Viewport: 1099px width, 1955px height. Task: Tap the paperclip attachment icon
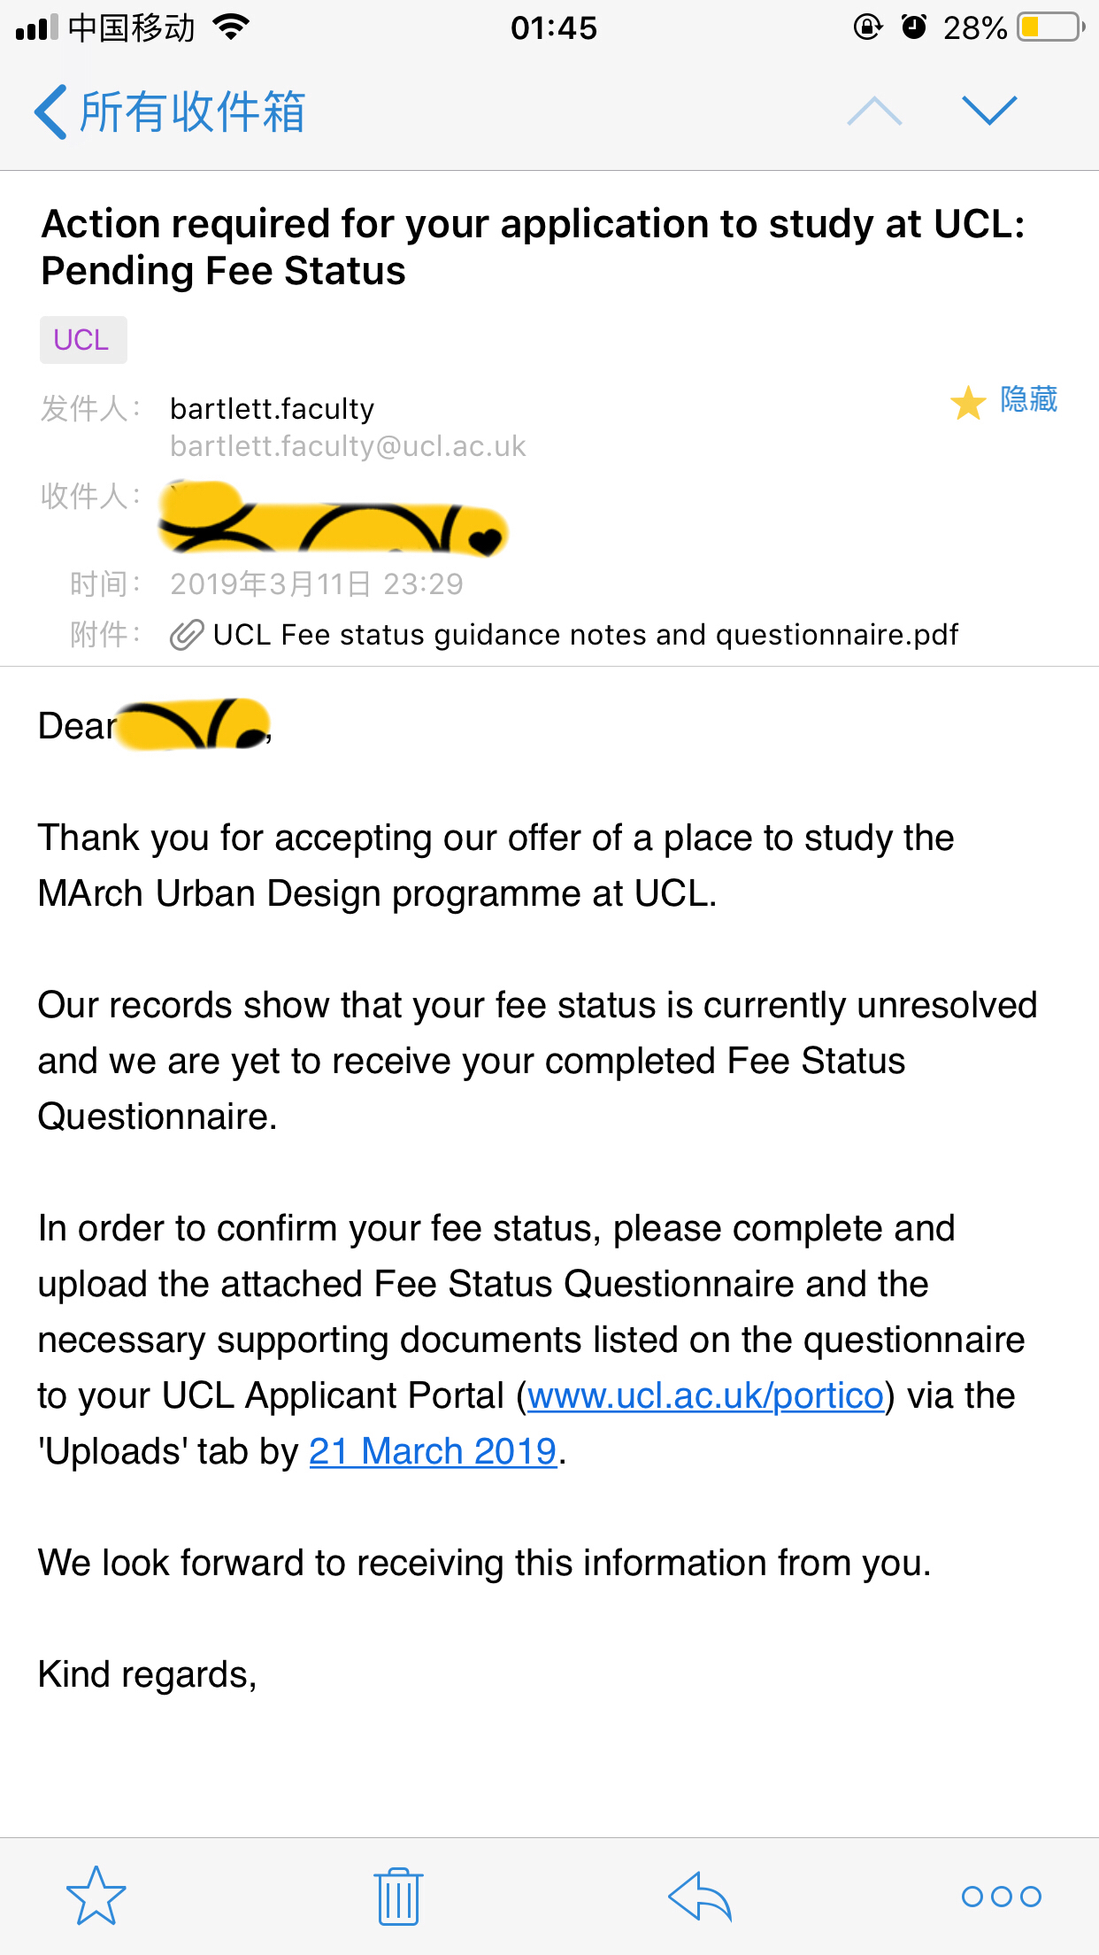[187, 635]
